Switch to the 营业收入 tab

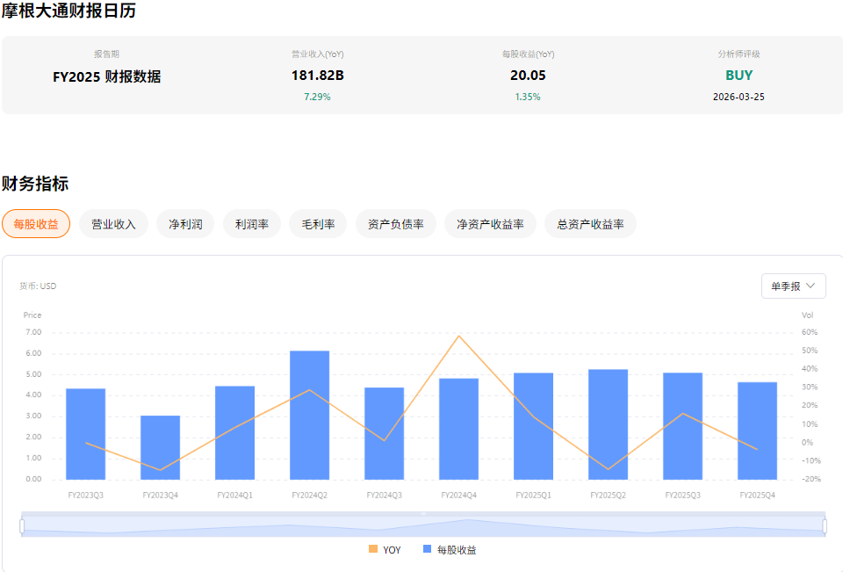[113, 224]
